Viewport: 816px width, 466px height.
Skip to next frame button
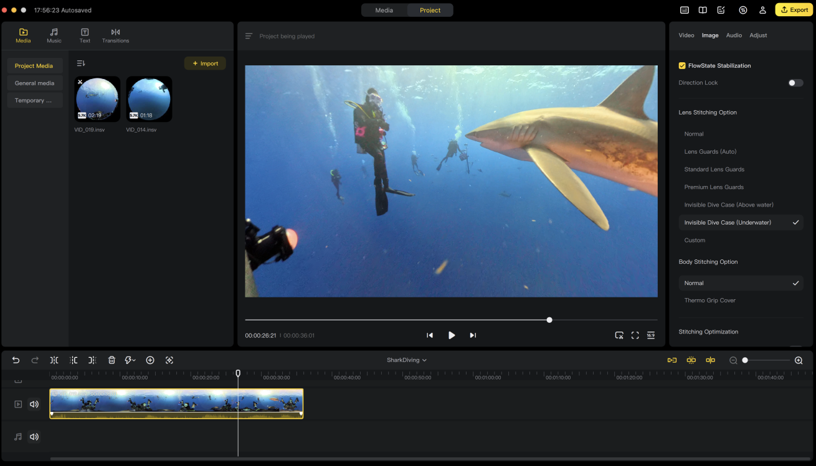tap(473, 335)
